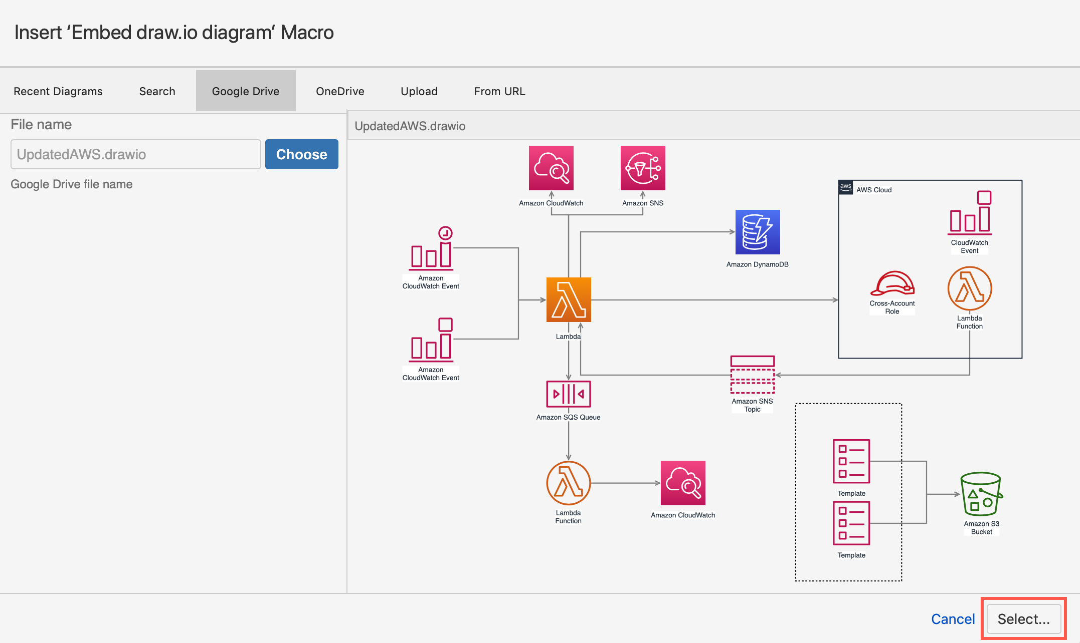
Task: Cancel the macro insertion dialog
Action: pyautogui.click(x=952, y=618)
